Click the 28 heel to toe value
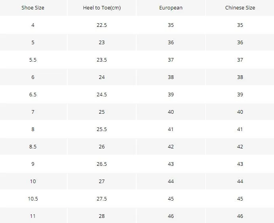The image size is (274, 223). [x=102, y=216]
